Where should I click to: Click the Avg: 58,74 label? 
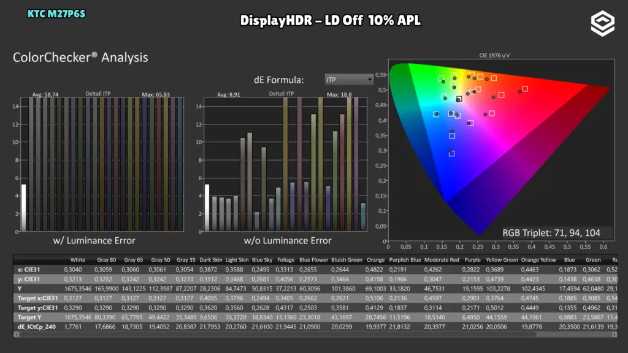45,94
